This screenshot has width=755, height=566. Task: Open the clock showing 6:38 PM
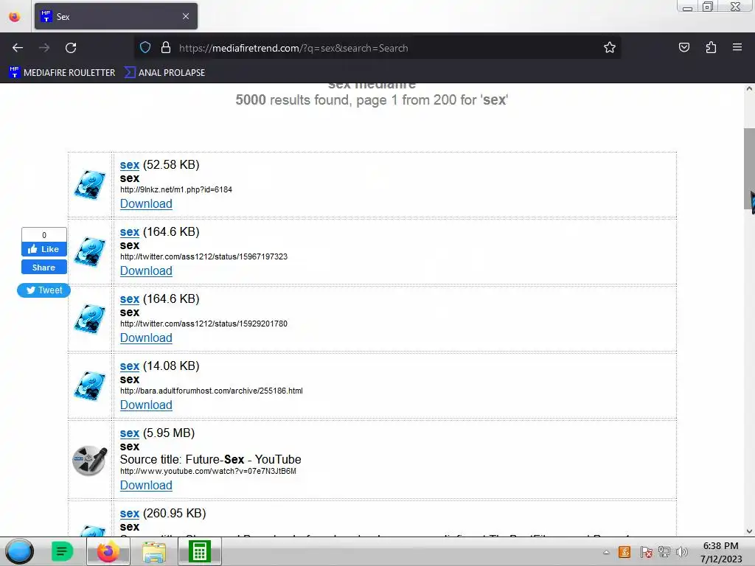point(721,552)
